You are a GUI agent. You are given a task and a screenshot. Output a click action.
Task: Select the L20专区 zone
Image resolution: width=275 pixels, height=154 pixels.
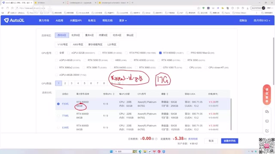click(112, 44)
